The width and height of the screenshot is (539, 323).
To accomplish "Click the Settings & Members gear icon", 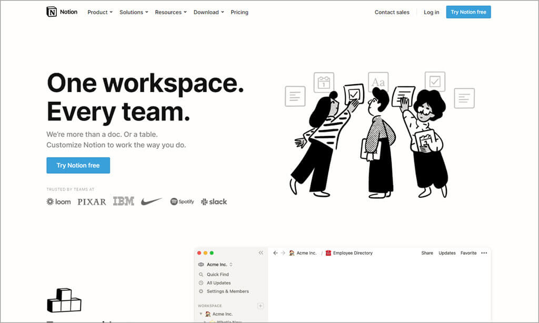I will click(201, 291).
